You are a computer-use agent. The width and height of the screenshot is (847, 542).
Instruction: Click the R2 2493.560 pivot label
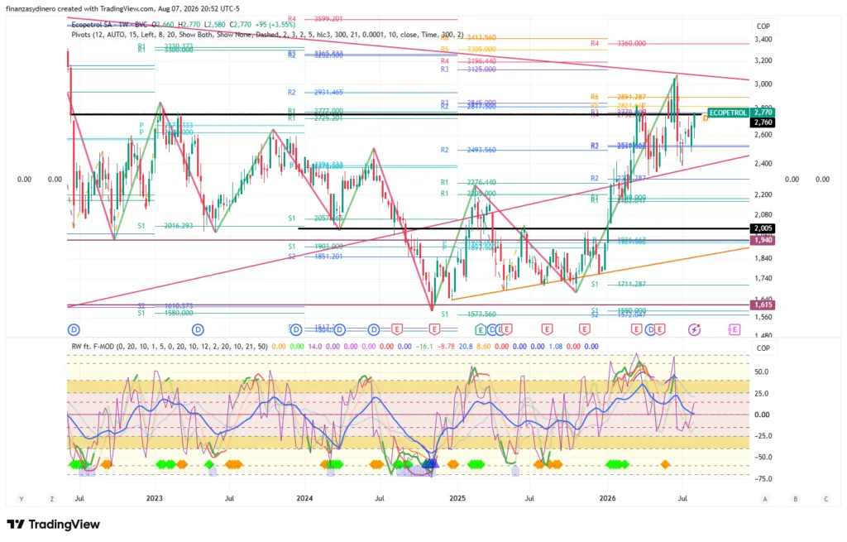point(468,150)
